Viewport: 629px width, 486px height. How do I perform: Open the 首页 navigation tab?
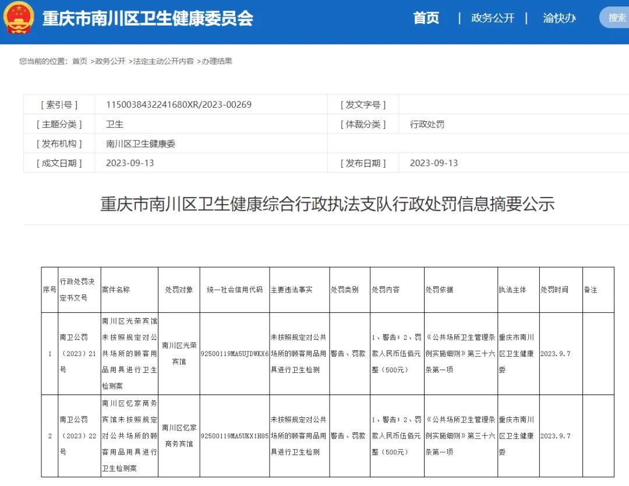pos(426,18)
